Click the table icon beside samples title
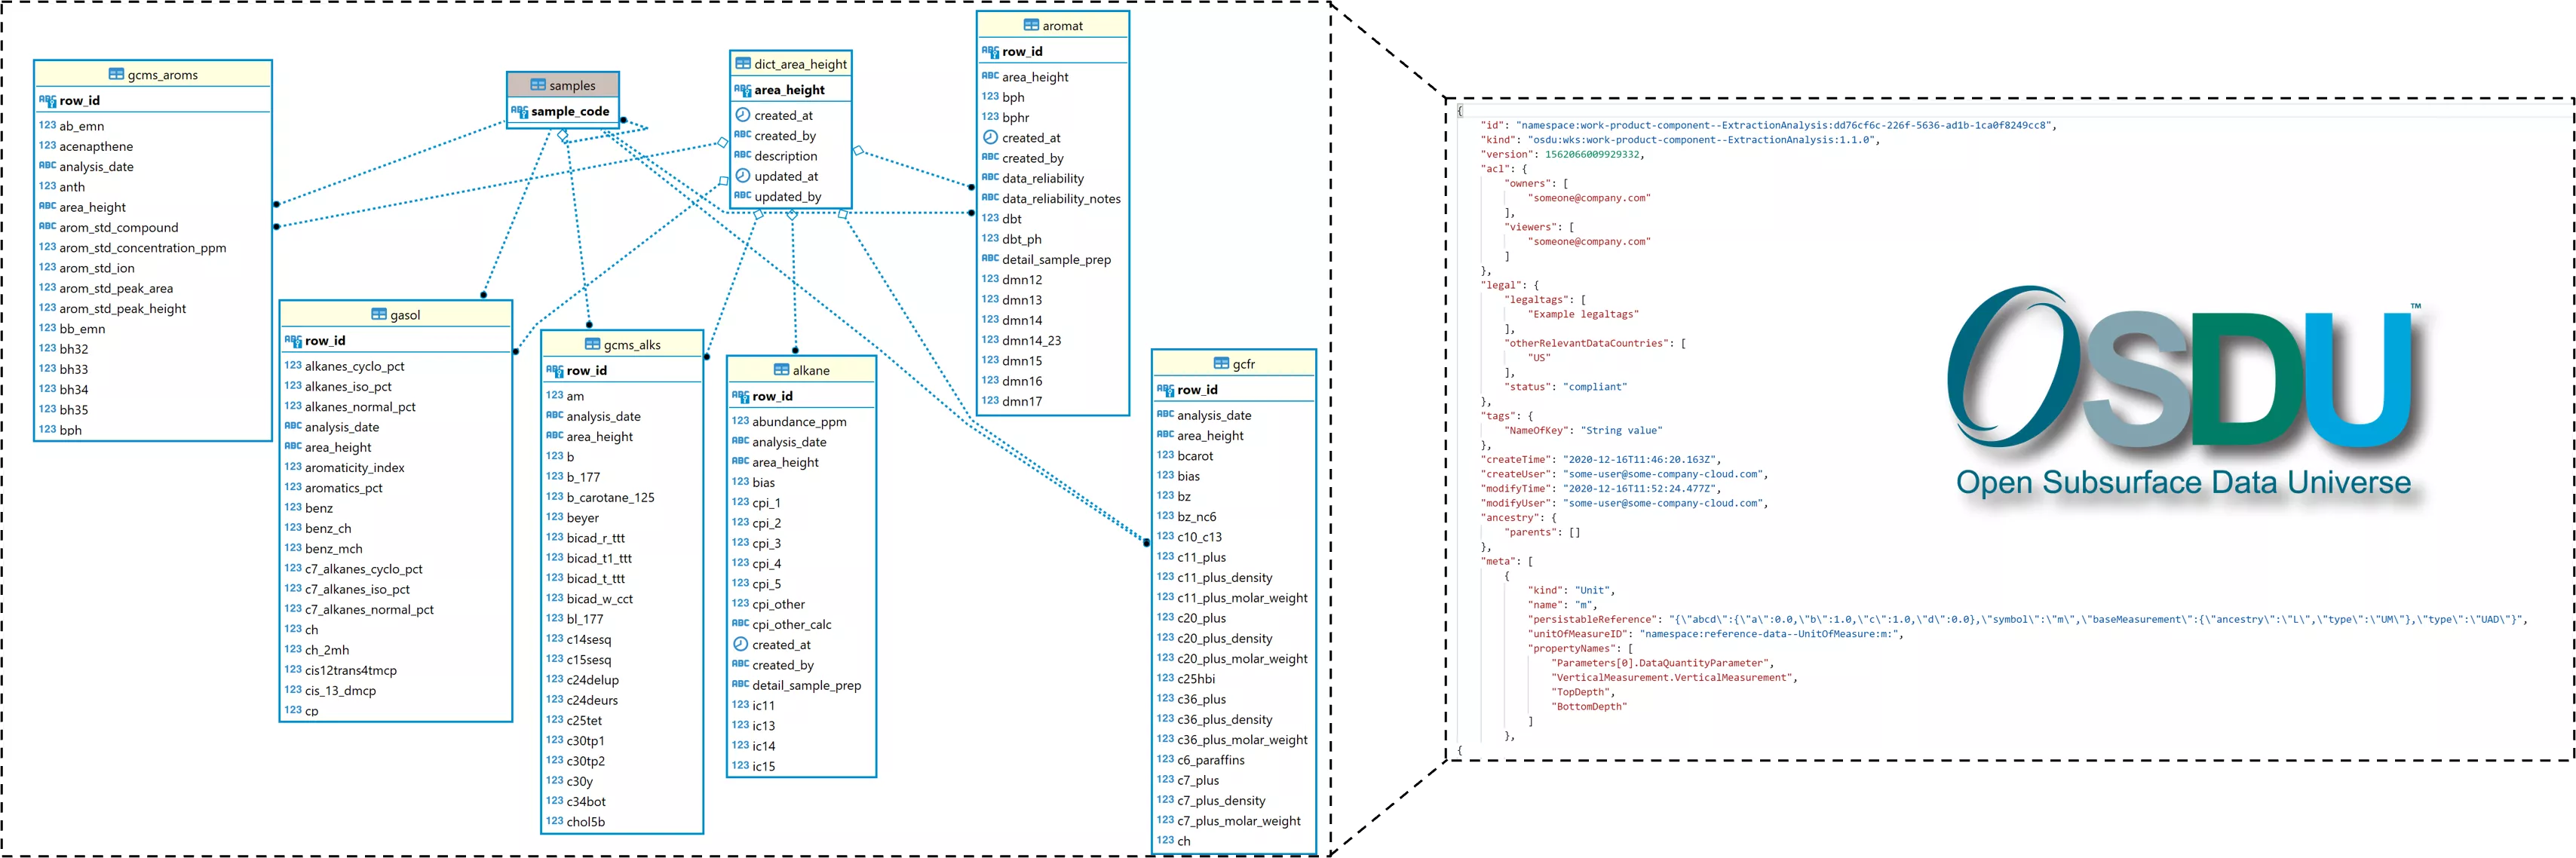2576x858 pixels. [x=538, y=85]
